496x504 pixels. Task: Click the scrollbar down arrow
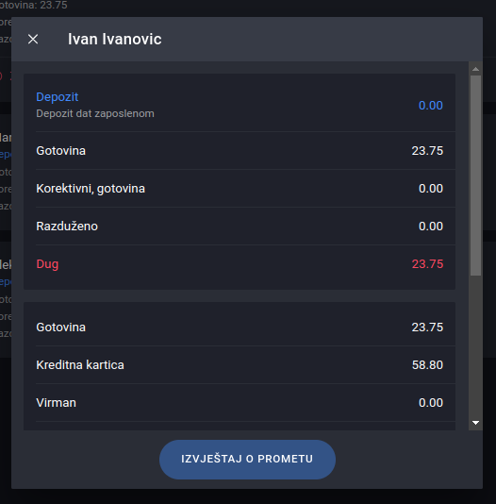[476, 423]
